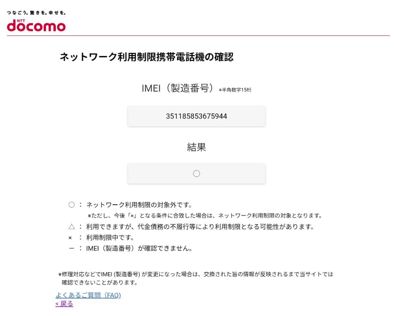This screenshot has width=394, height=316.
Task: Click the − symbol in the legend
Action: click(x=72, y=248)
